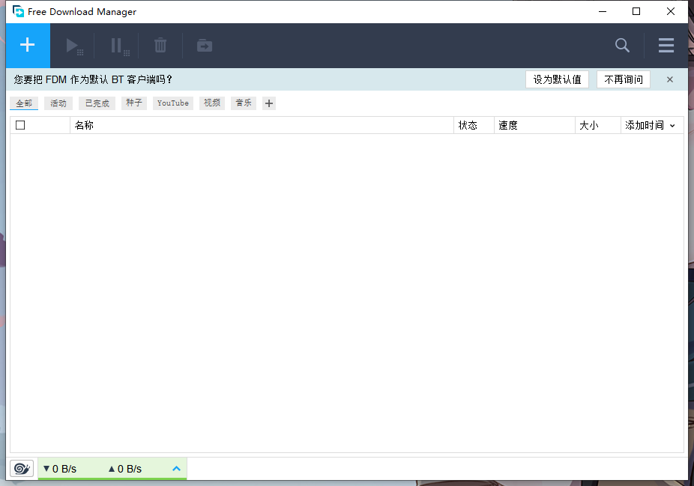Click the Free Download Manager title bar logo

click(x=18, y=11)
